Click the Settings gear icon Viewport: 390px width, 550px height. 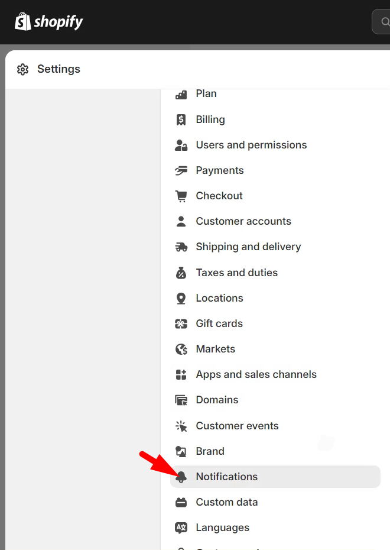tap(23, 69)
